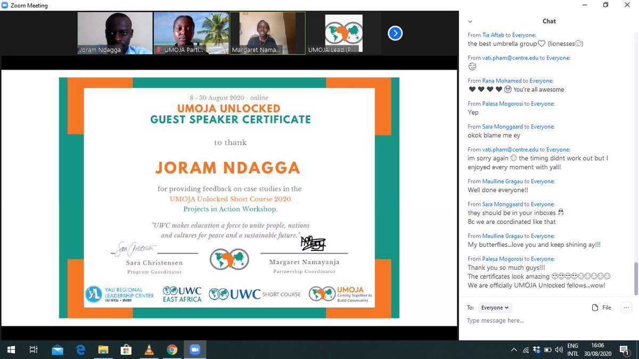The height and width of the screenshot is (359, 639).
Task: Click the UWC East Africa logo
Action: coord(182,294)
